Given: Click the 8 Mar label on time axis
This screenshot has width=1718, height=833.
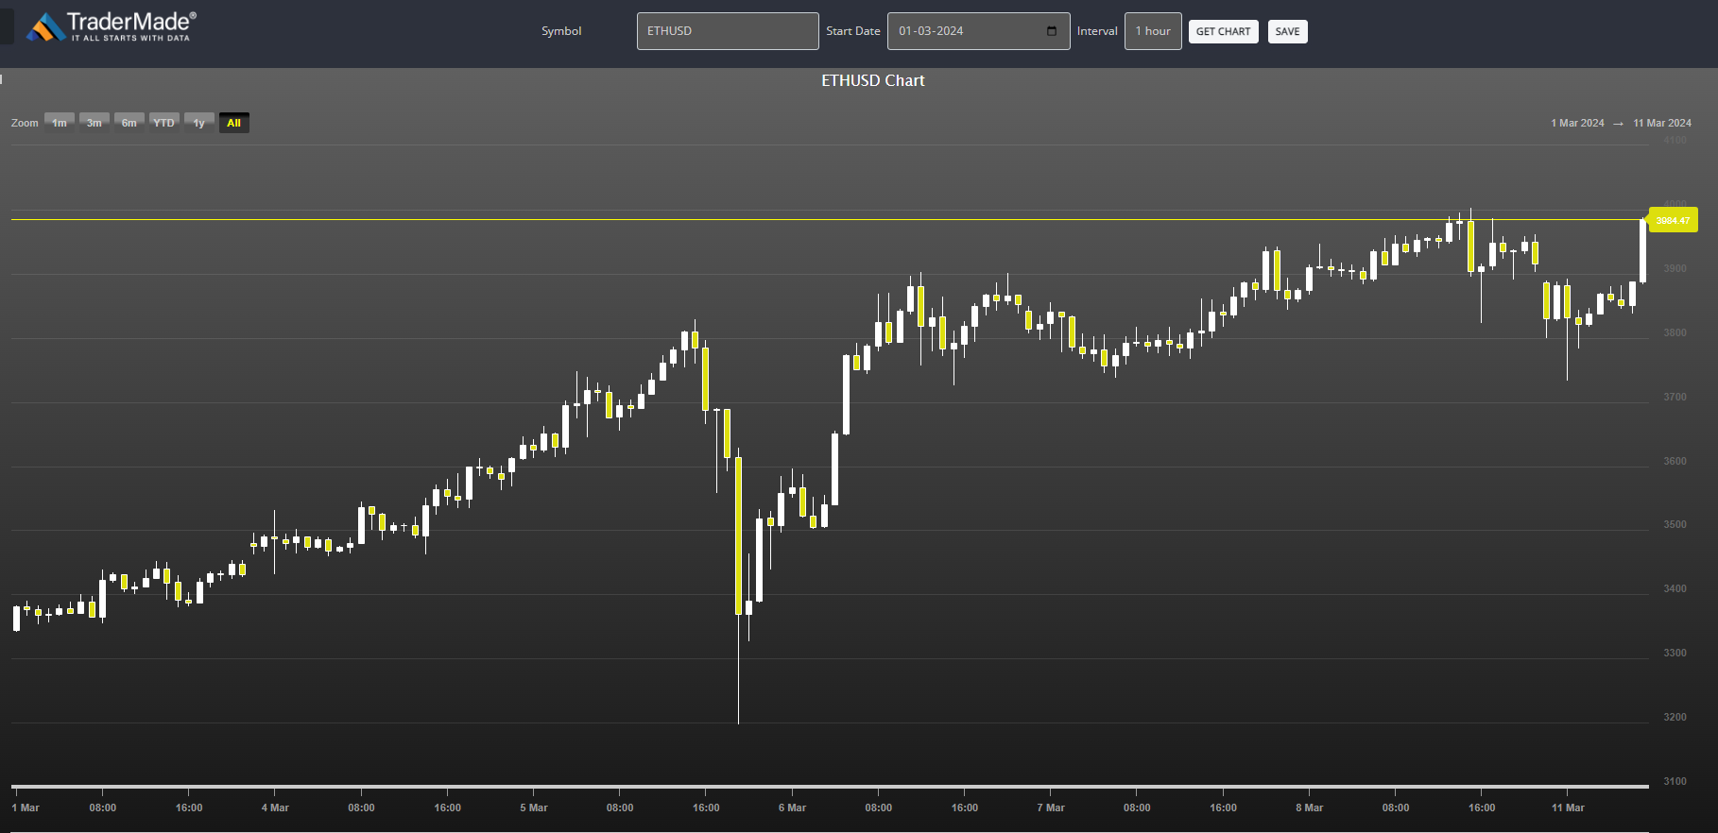Looking at the screenshot, I should 1310,807.
